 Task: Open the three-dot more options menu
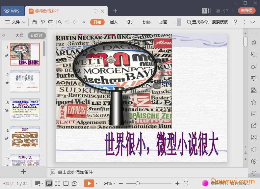pos(244,22)
